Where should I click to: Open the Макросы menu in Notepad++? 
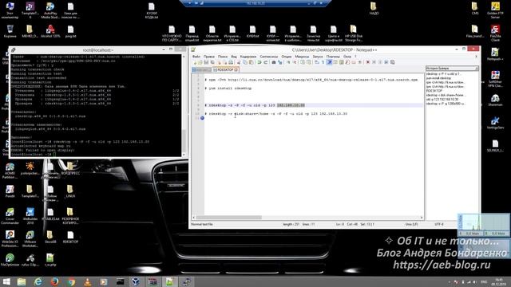pos(302,57)
